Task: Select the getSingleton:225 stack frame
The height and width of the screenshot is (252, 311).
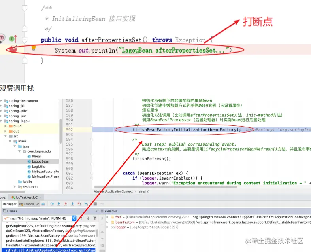Action: coord(49,226)
